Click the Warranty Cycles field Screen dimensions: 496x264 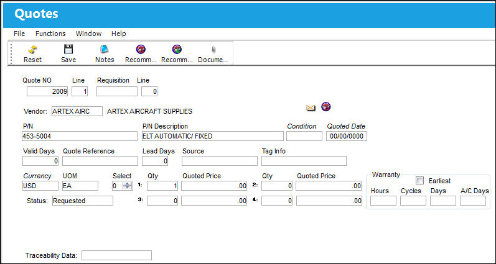(413, 201)
